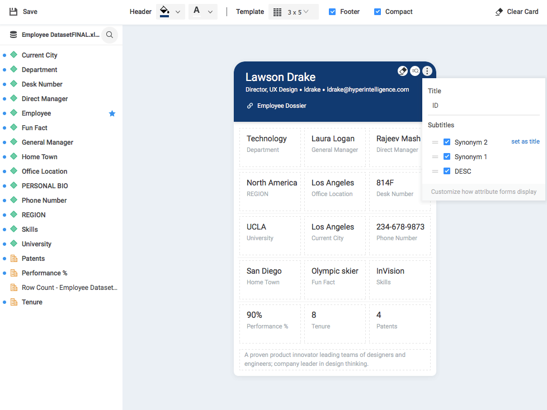Open the header fill color dropdown

tap(178, 12)
